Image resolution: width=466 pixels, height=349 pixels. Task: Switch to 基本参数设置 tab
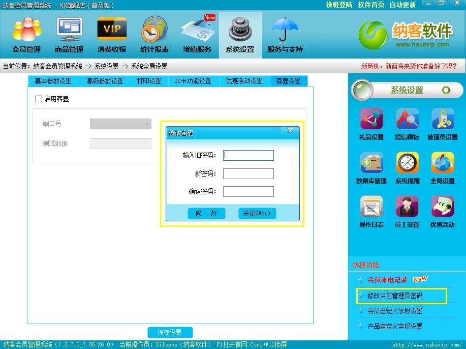[53, 81]
